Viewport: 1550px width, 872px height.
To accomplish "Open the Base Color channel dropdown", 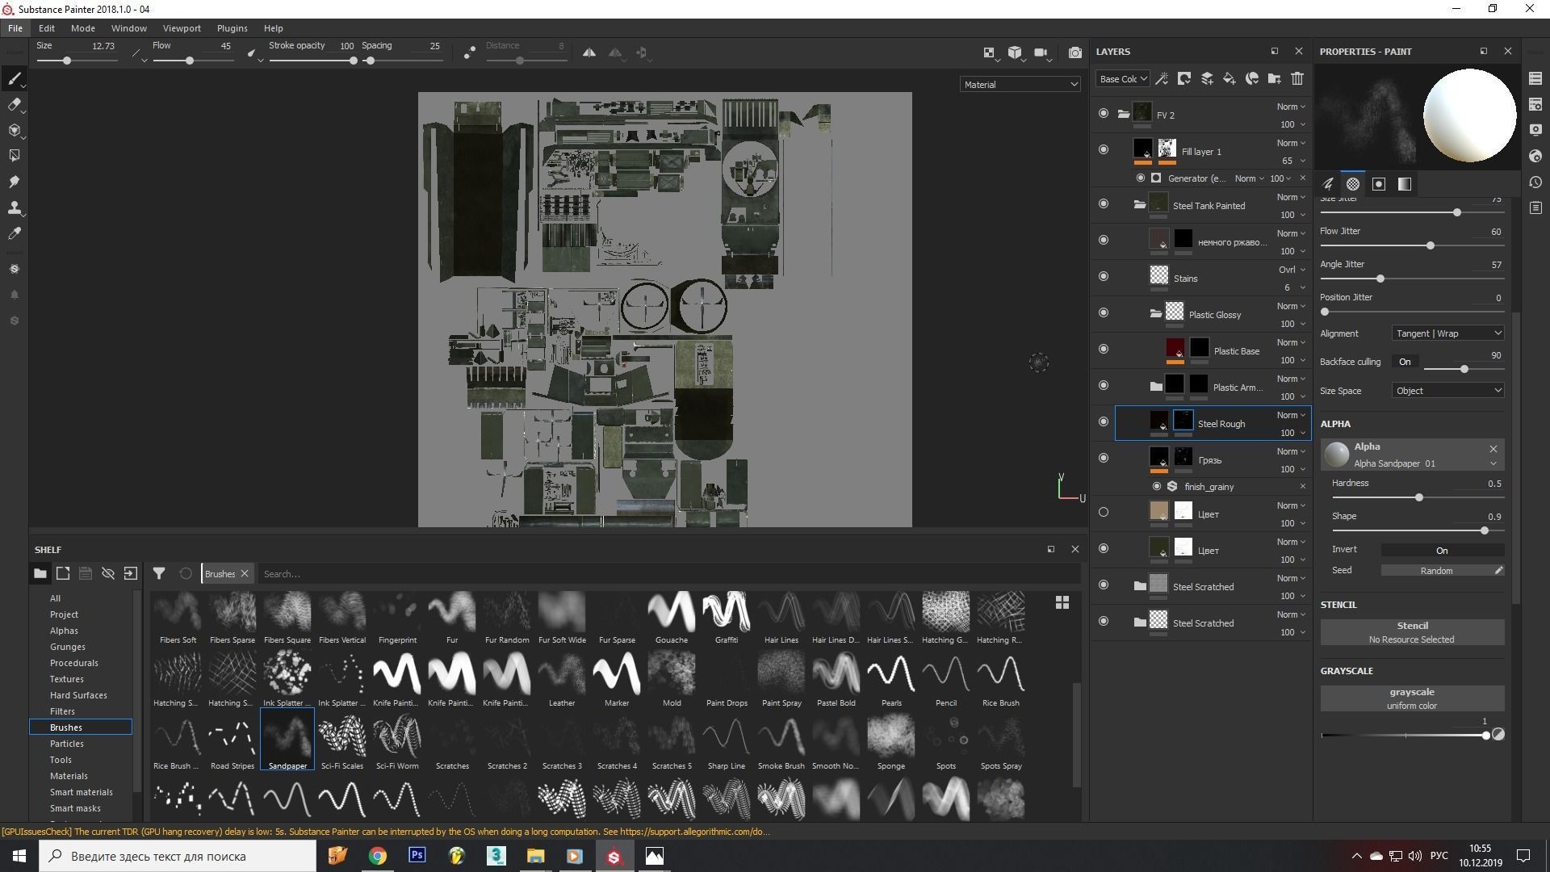I will (1122, 79).
